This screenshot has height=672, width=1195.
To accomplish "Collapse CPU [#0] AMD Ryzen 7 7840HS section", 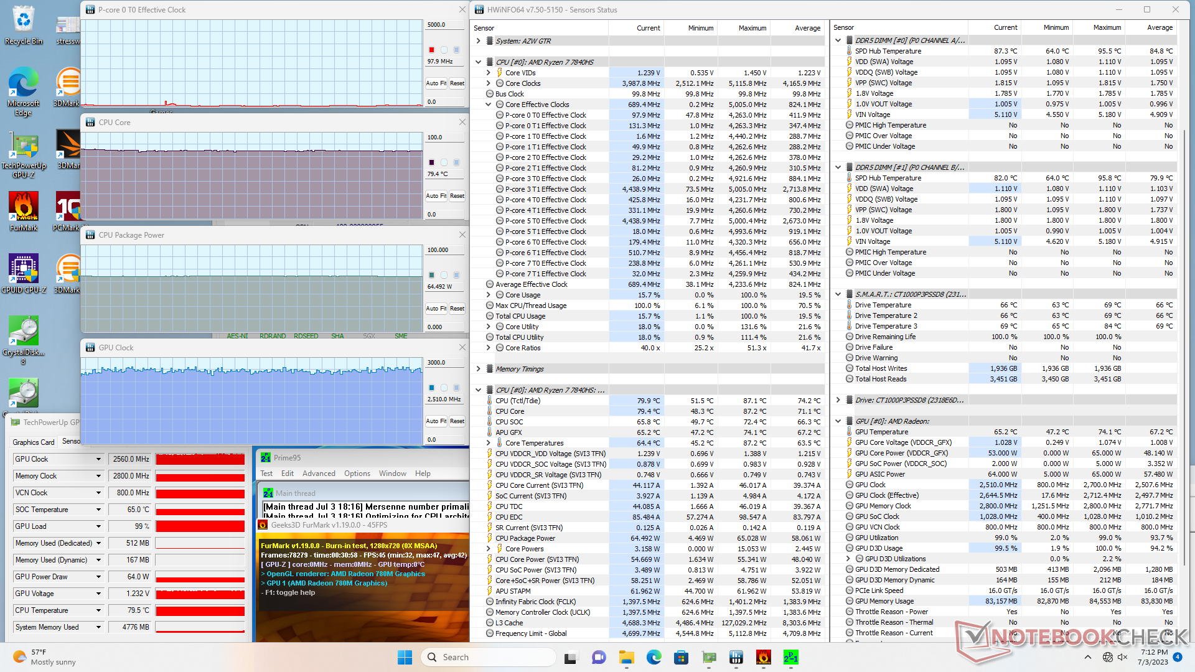I will 478,62.
